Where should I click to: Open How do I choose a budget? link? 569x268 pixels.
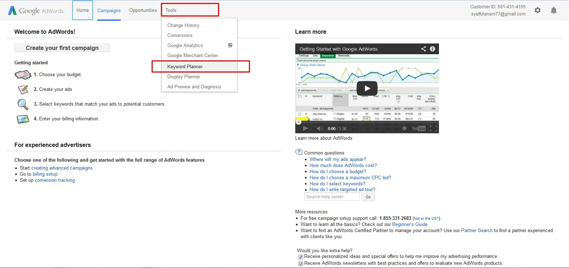click(338, 171)
